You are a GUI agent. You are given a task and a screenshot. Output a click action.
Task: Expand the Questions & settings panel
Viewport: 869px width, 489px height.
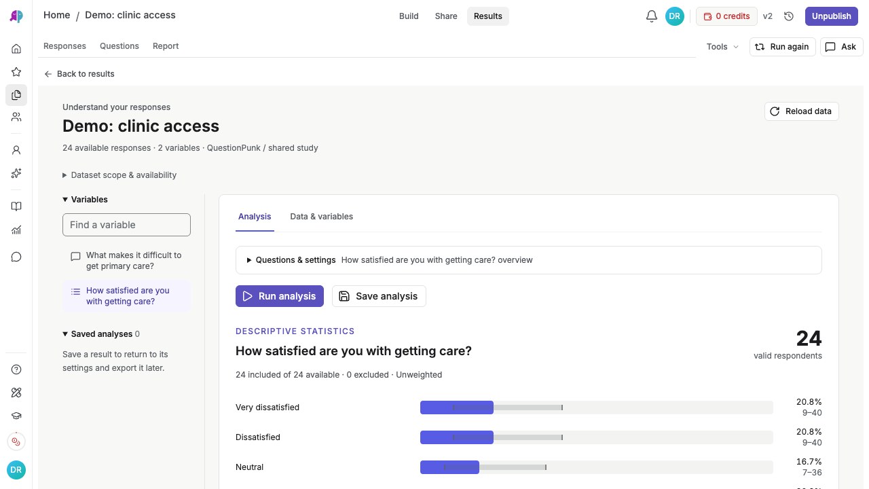coord(529,260)
